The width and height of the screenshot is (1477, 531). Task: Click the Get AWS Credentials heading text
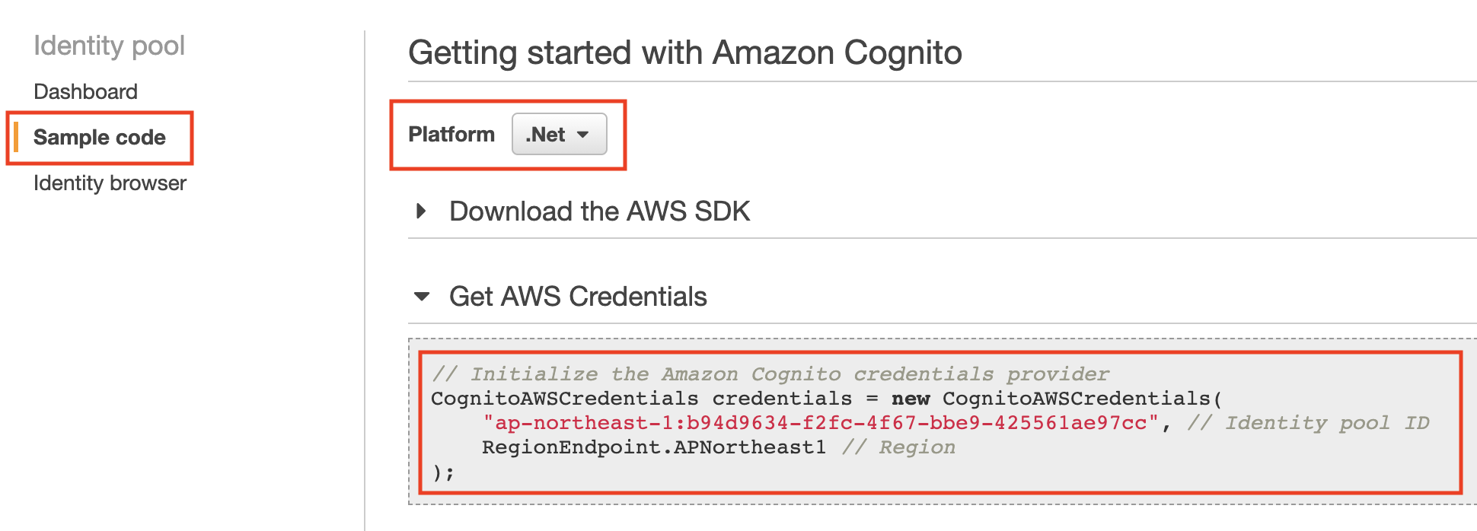579,297
